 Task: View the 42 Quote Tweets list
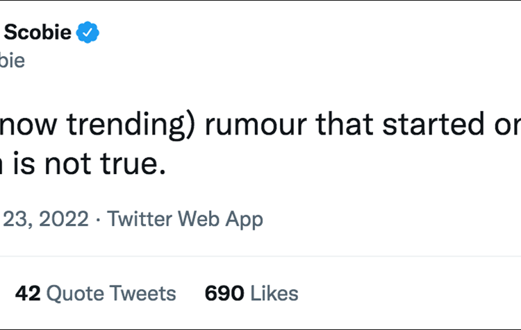coord(95,293)
